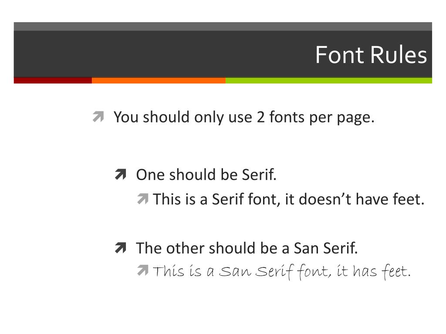Select the line "One should be Serif."
This screenshot has height=334, width=446.
click(x=206, y=174)
